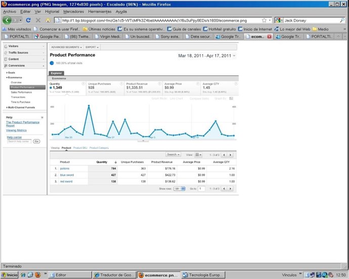Click the potions product link

pyautogui.click(x=65, y=169)
